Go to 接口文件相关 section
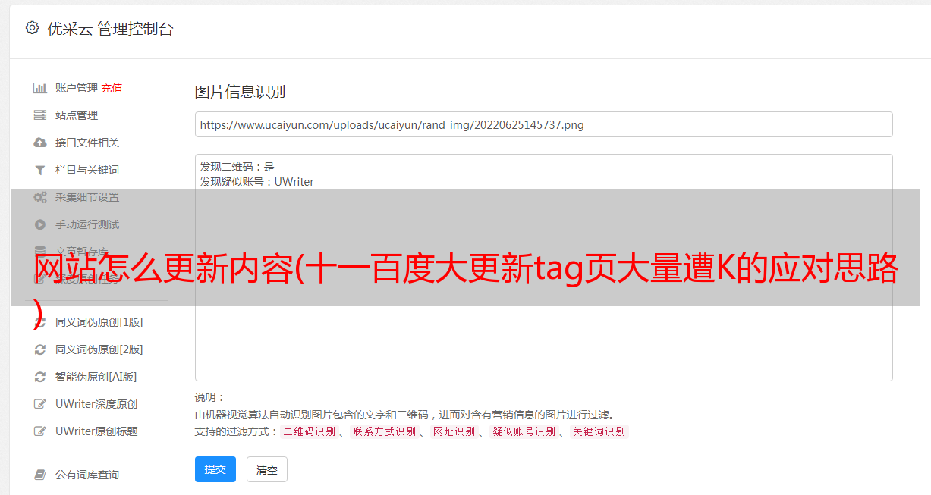 point(87,143)
